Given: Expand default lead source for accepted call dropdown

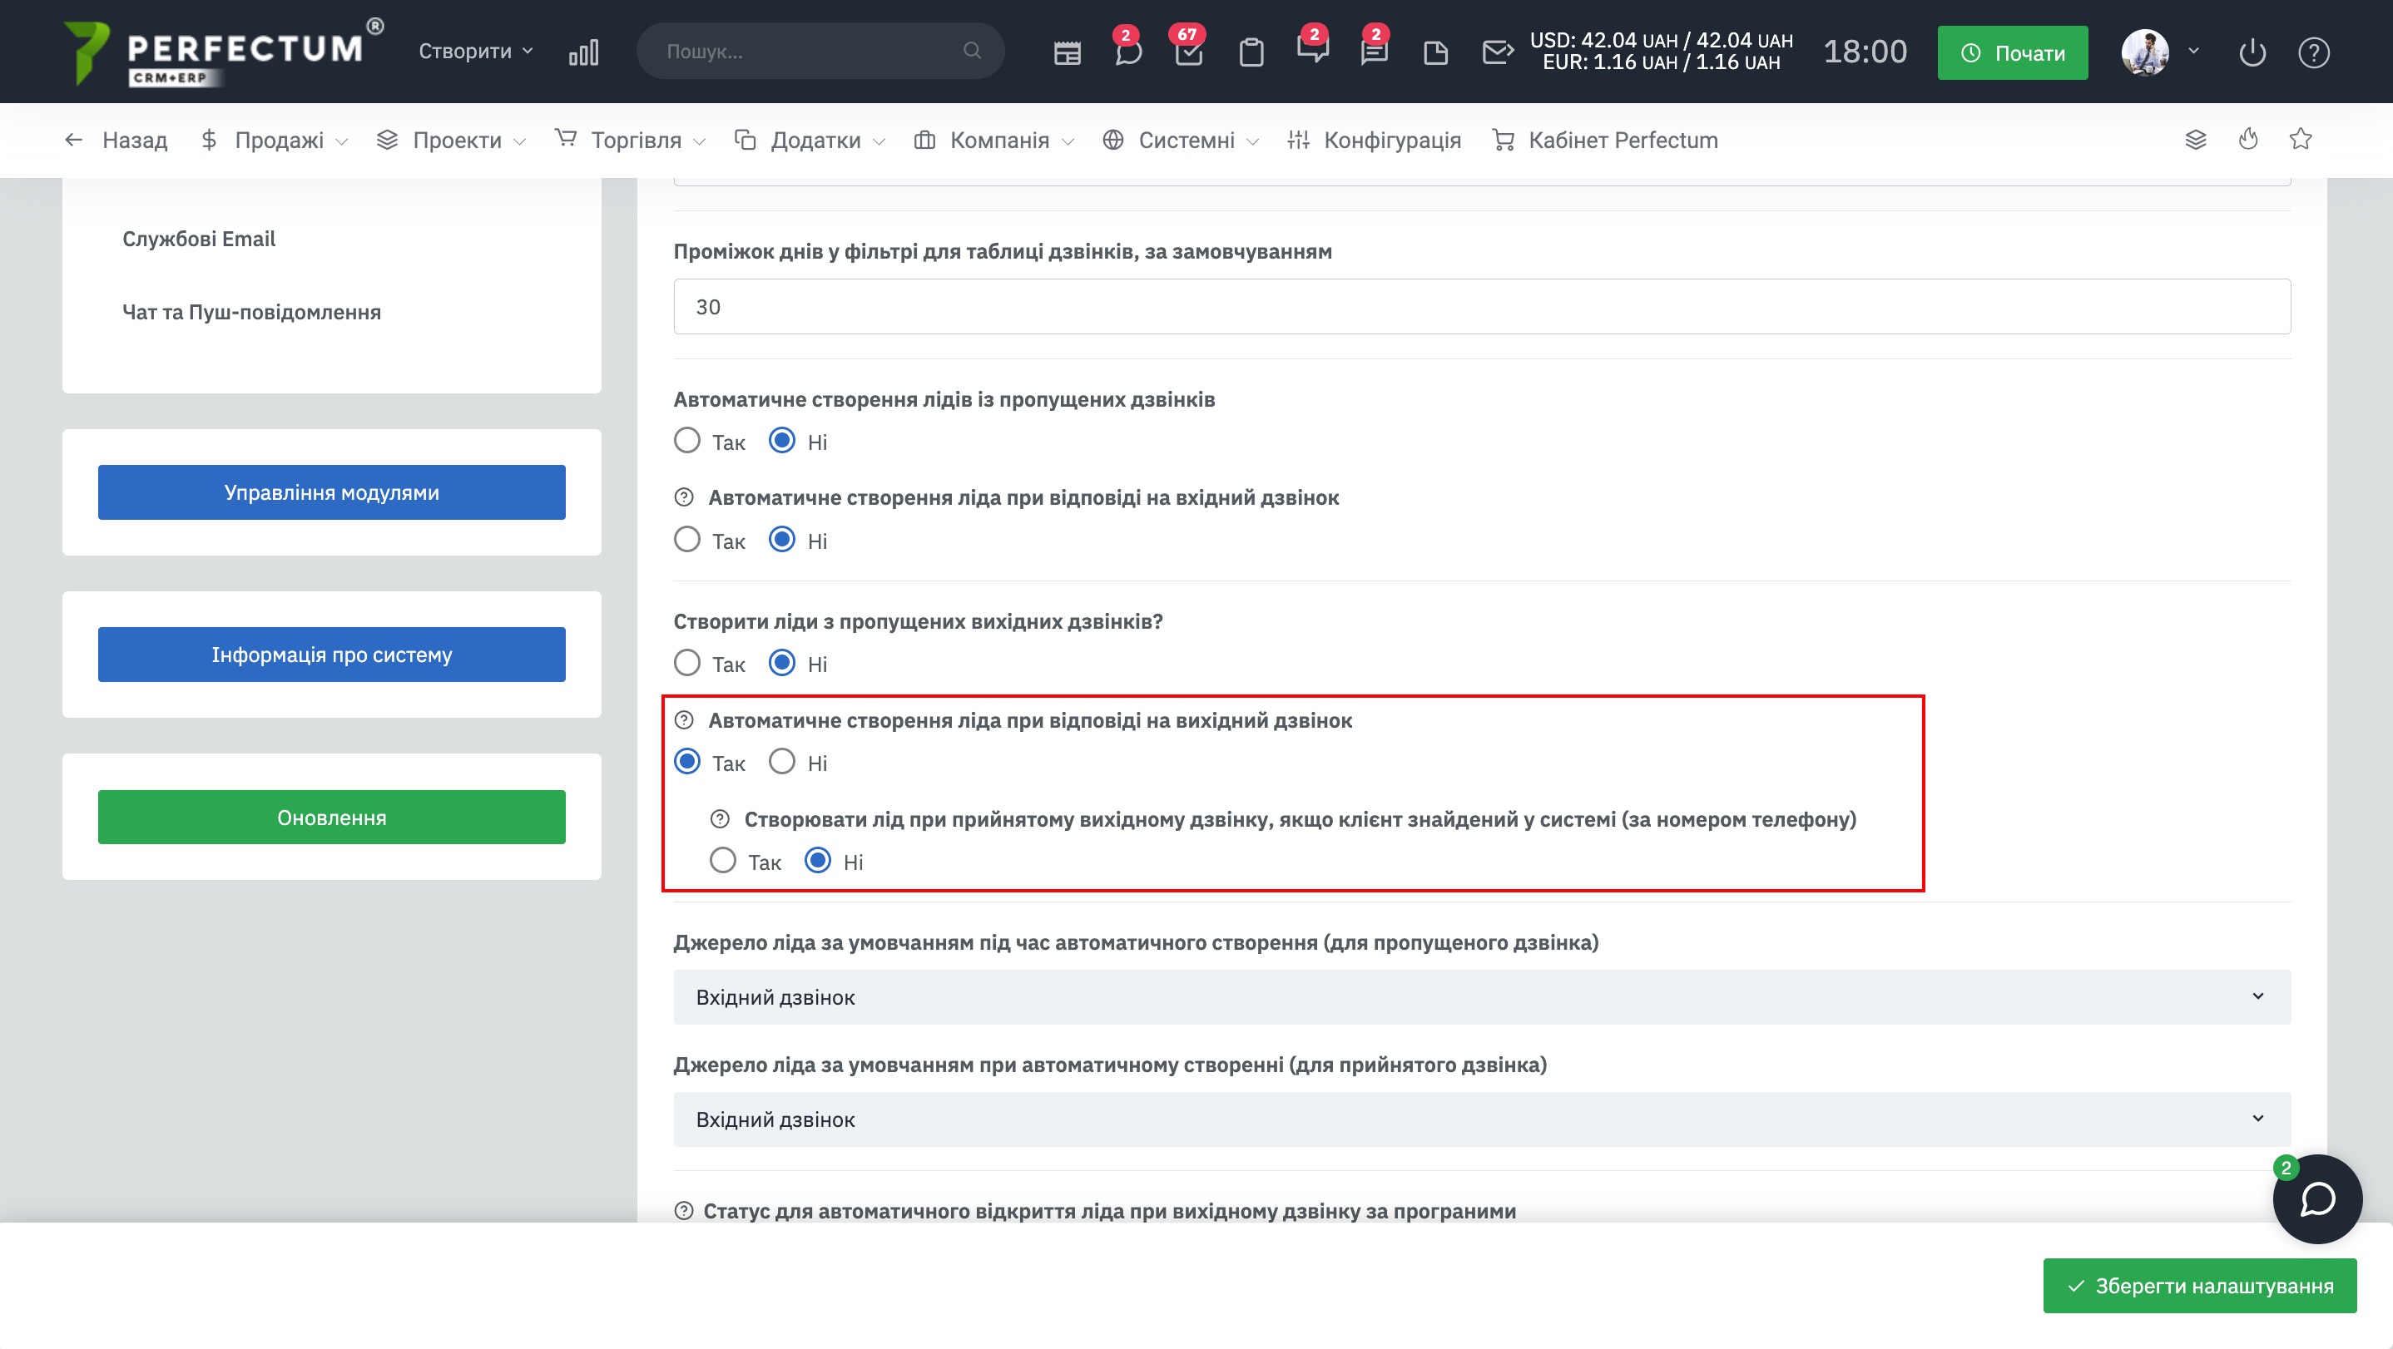Looking at the screenshot, I should 1482,1119.
